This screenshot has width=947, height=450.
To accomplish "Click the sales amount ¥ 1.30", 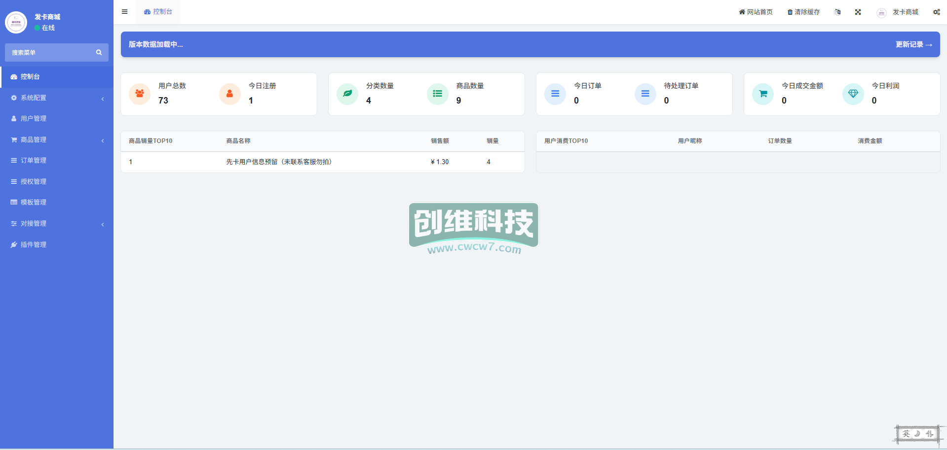I will [440, 162].
